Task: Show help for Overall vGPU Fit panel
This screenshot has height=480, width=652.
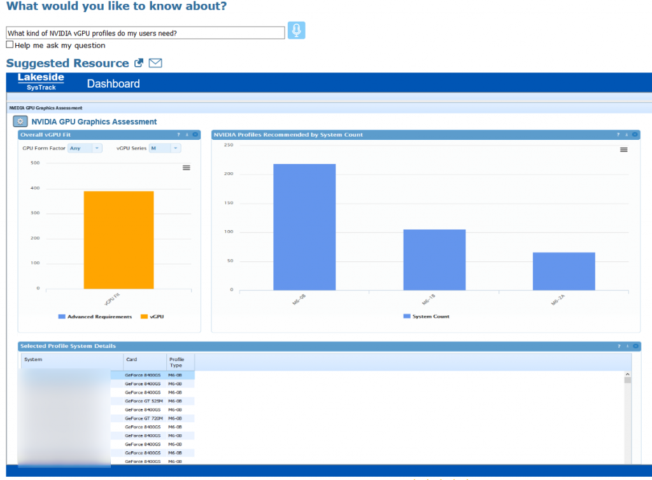Action: [x=179, y=135]
